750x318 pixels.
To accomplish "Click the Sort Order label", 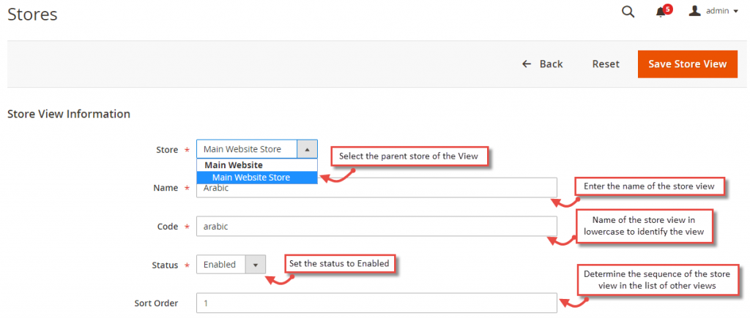I will click(157, 303).
